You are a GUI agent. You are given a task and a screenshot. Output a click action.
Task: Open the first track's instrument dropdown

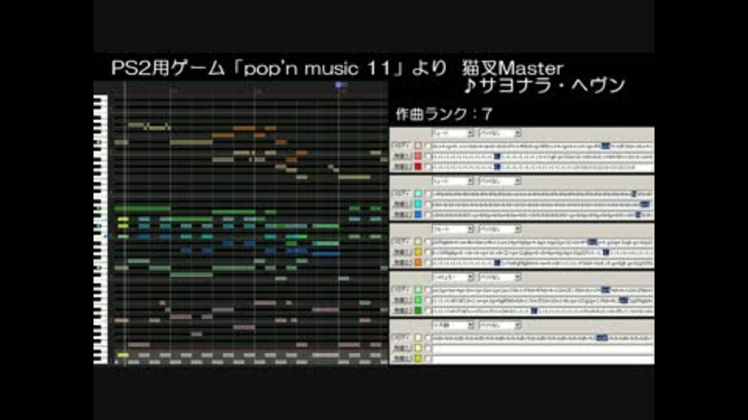(453, 133)
